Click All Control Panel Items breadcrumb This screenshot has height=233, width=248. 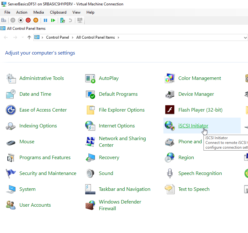point(95,37)
